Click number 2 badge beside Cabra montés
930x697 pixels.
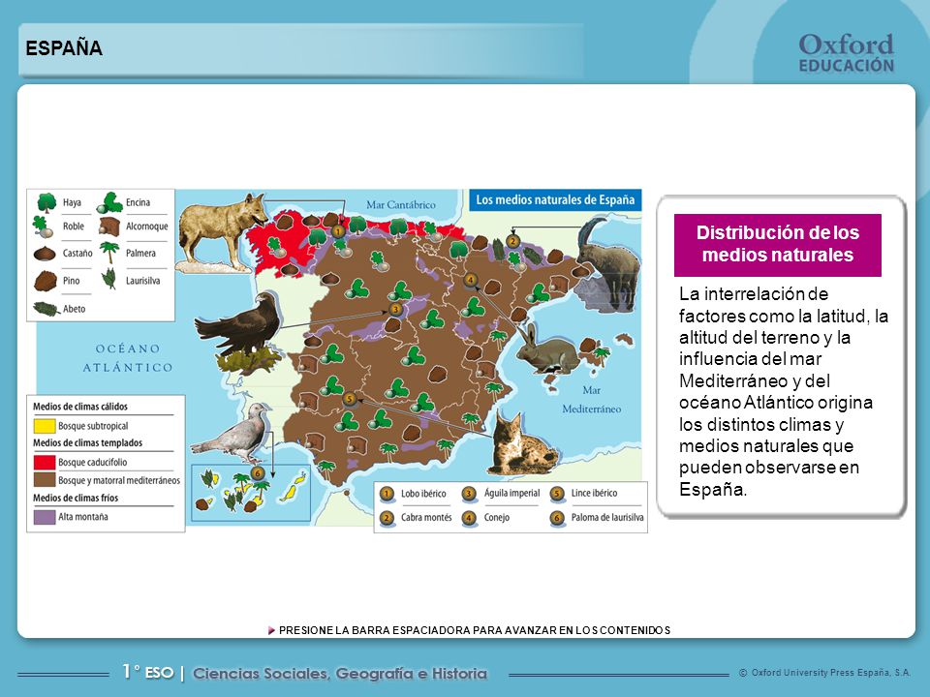387,518
